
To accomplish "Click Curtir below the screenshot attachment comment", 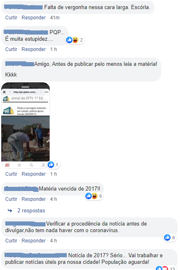I will coord(11,174).
